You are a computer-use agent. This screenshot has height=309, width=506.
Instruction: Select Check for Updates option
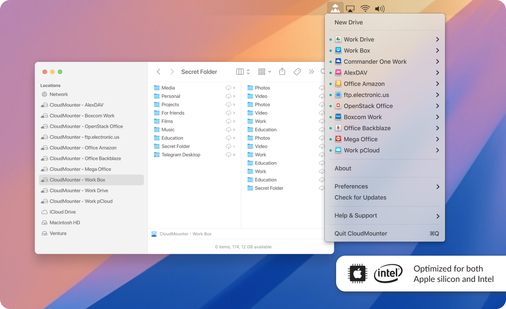pos(360,197)
